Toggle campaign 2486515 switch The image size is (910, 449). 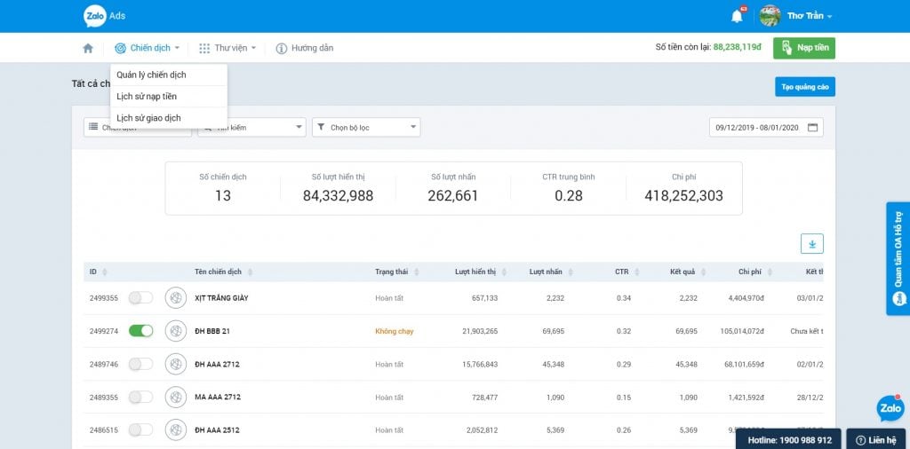pos(140,429)
